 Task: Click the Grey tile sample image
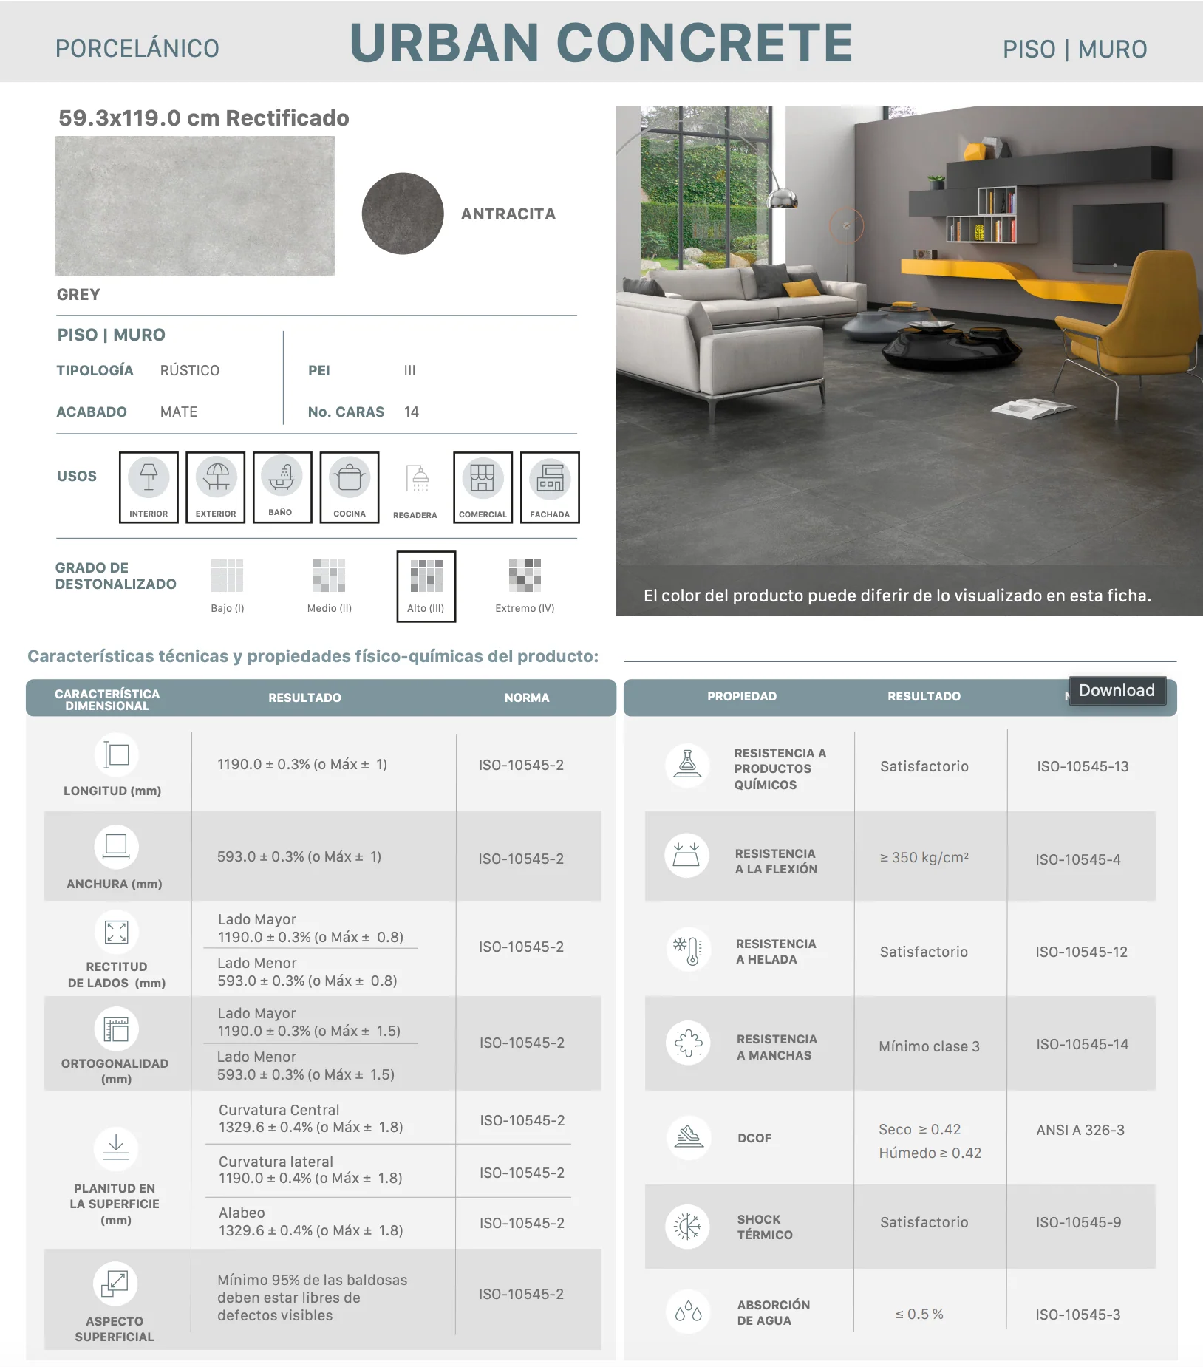pyautogui.click(x=194, y=206)
